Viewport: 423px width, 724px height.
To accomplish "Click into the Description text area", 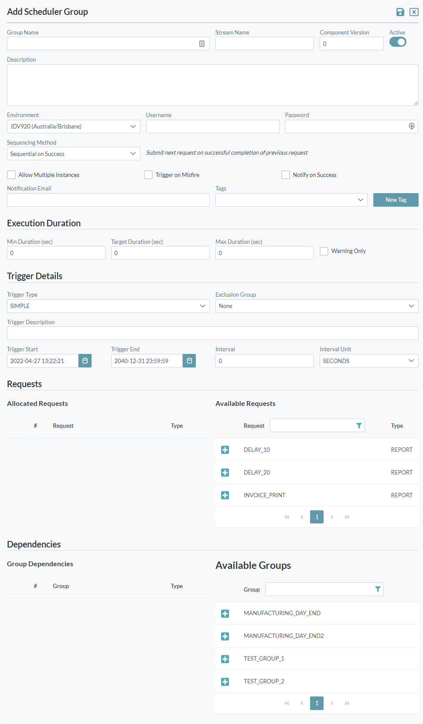I will [212, 85].
